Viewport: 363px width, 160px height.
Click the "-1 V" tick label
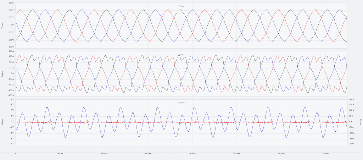coord(12,127)
